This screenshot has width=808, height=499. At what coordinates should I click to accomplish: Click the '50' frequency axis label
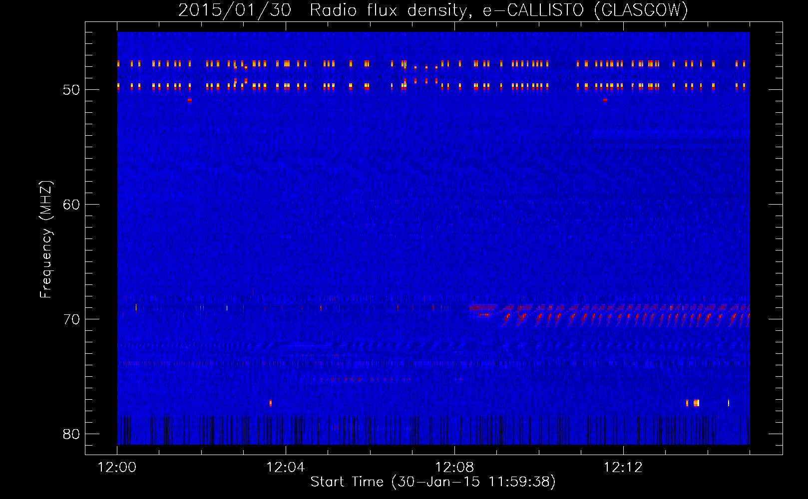coord(71,90)
